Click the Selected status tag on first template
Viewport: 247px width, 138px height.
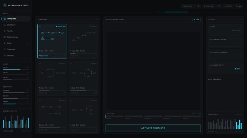(x=60, y=26)
